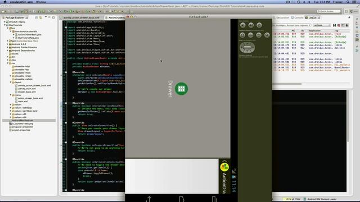Click the LogCat message filter search field
The width and height of the screenshot is (360, 202).
(291, 25)
